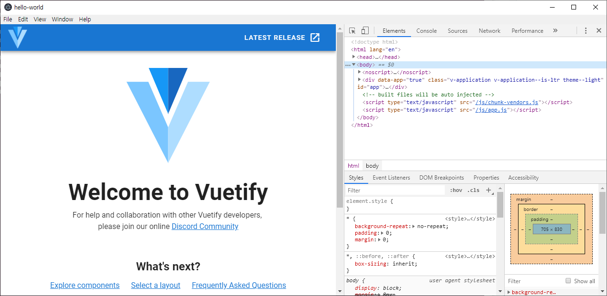Viewport: 607px width, 296px height.
Task: Expand the computed background-repeat property
Action: [x=509, y=292]
